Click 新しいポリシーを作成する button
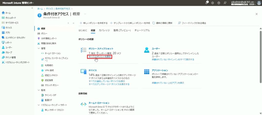Screen dimensions: 262x115 [x=94, y=23]
